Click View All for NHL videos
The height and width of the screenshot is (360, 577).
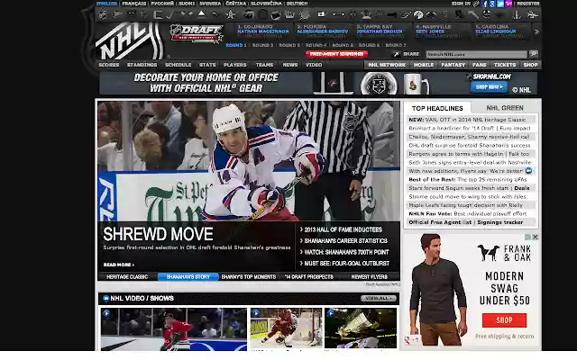pyautogui.click(x=379, y=298)
